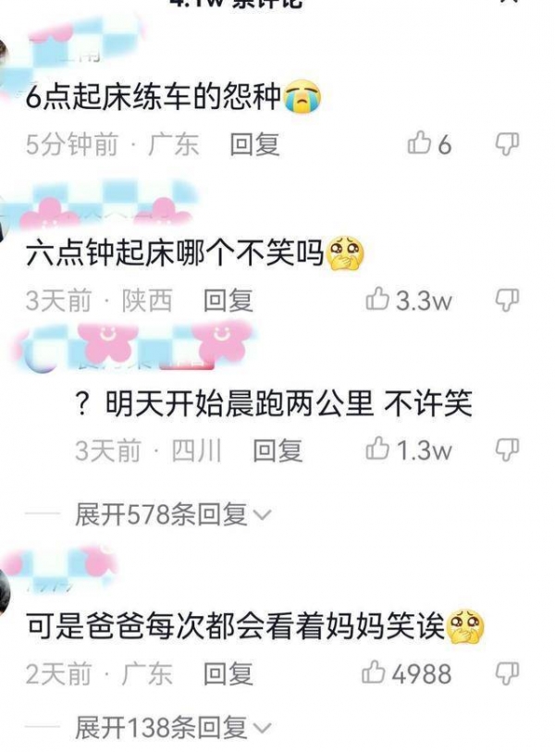
Task: Dislike the 6点起床练车 comment
Action: (508, 143)
